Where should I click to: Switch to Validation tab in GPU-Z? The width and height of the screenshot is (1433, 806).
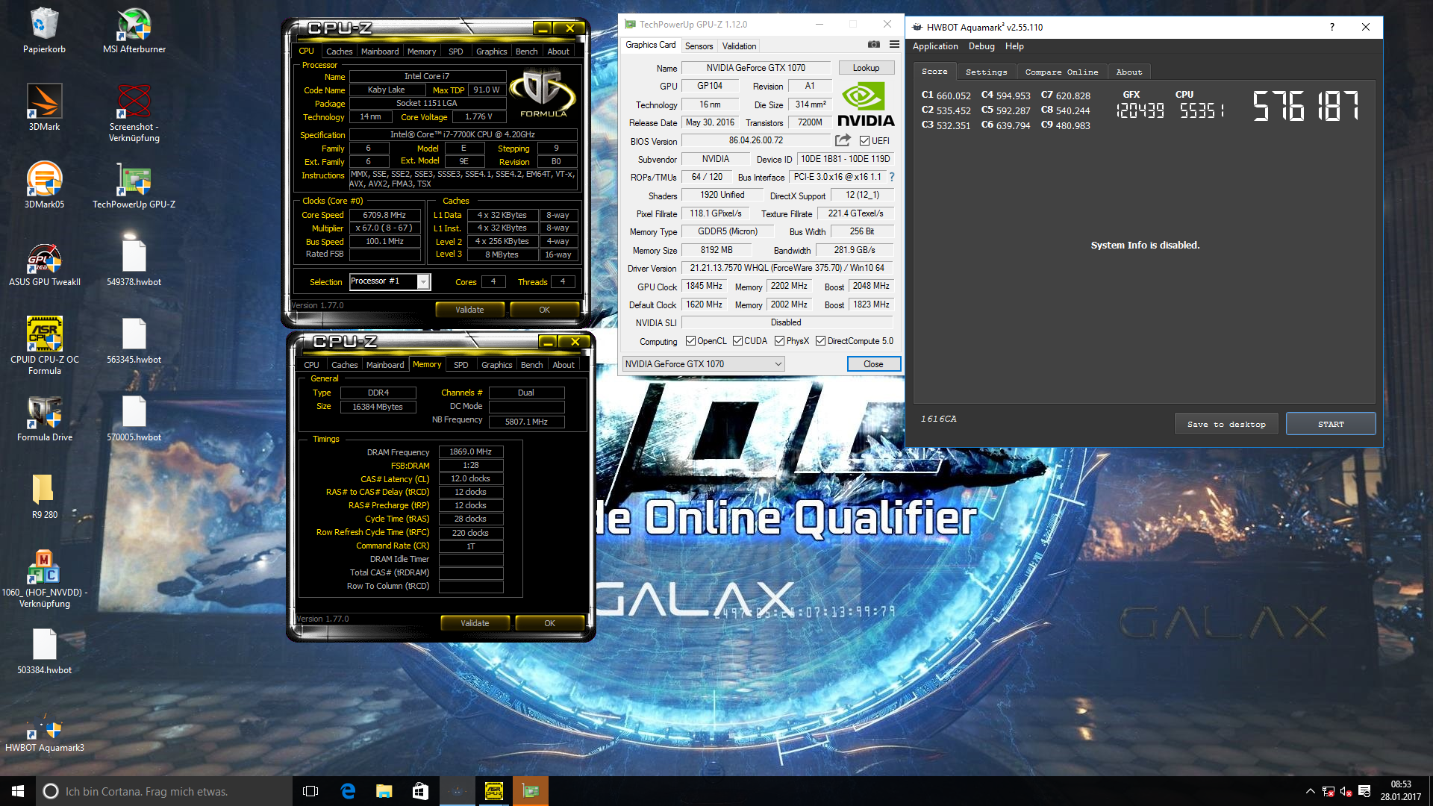(x=739, y=46)
